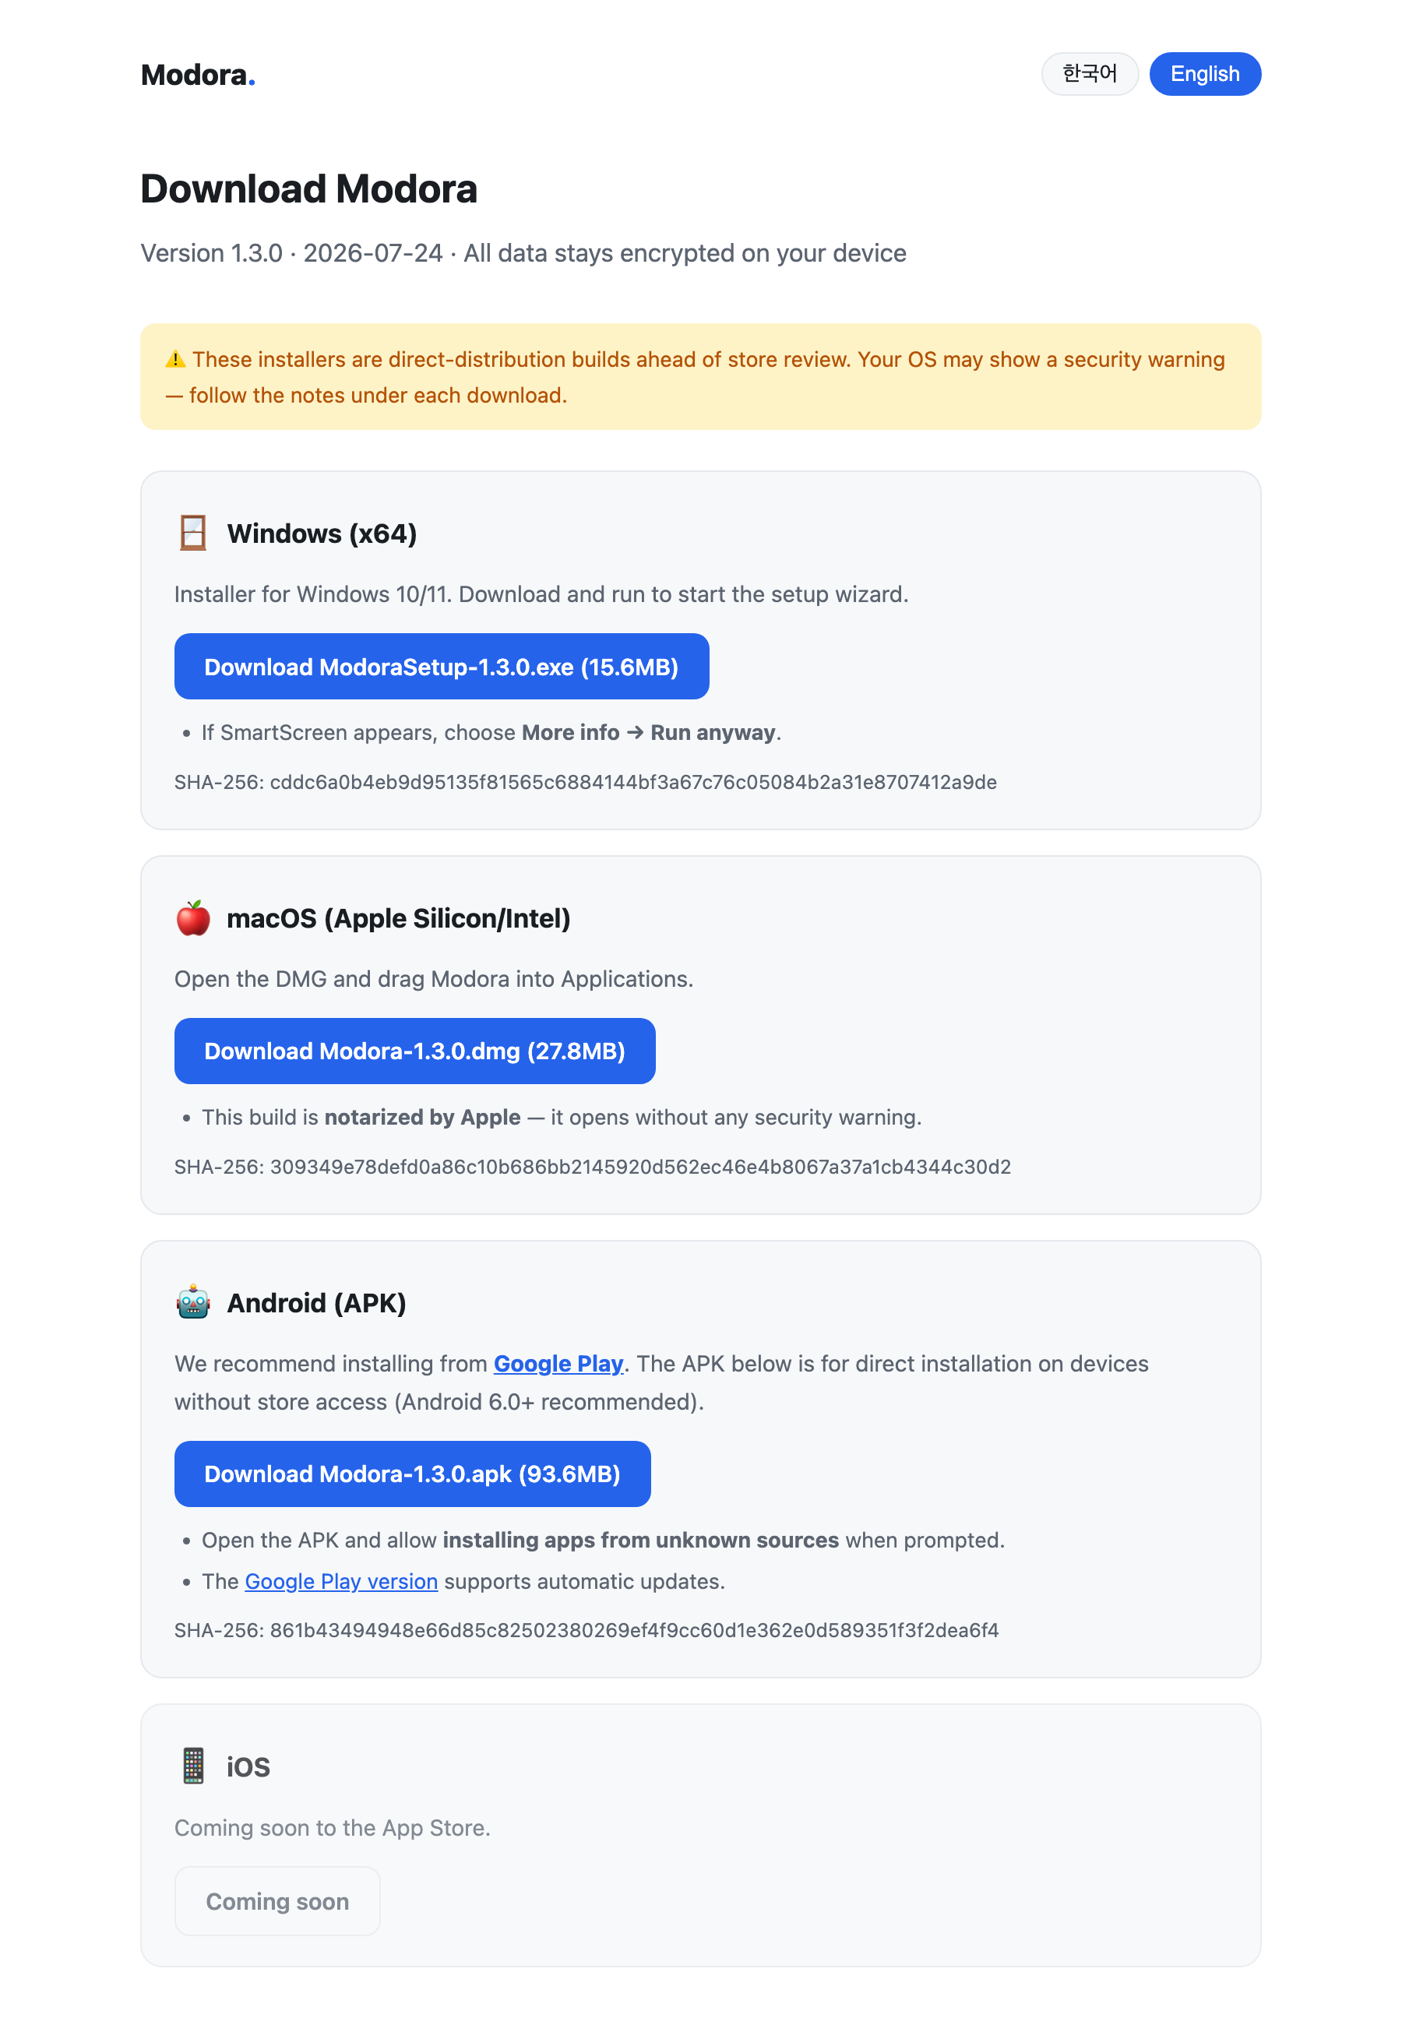1402x2025 pixels.
Task: Click the Windows window emoji icon
Action: [x=192, y=533]
